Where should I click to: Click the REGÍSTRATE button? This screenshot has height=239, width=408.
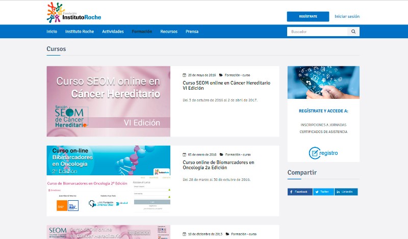coord(308,16)
